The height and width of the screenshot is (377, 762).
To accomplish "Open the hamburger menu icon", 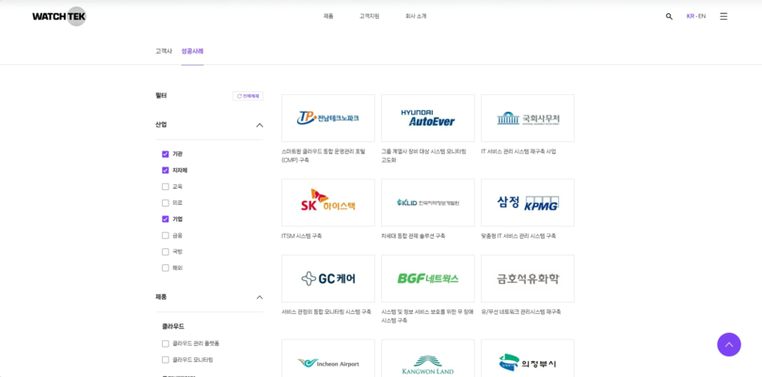I will [723, 17].
